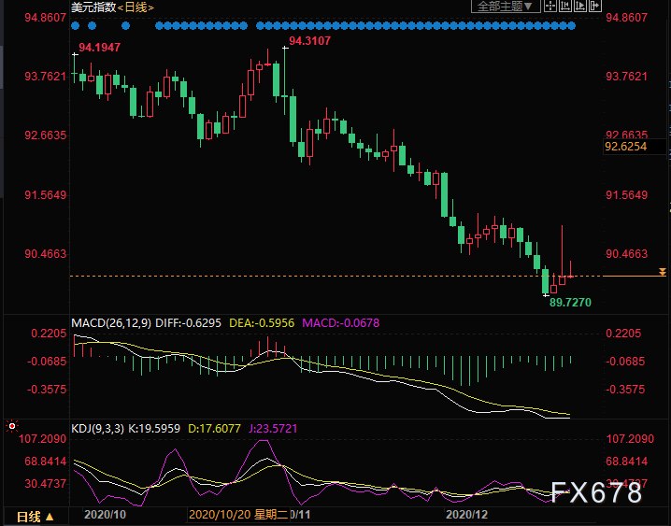Click the 2020/10 date on time axis

(x=105, y=515)
